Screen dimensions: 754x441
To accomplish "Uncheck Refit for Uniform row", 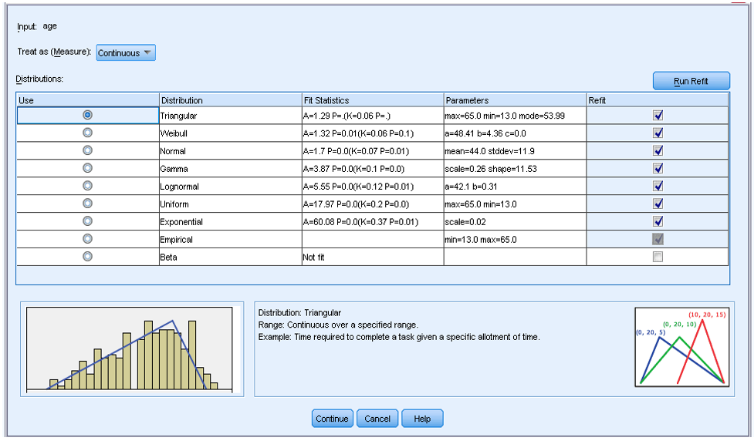I will point(658,204).
